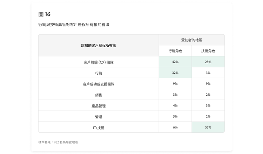Click the 圖 16 figure title
Image resolution: width=263 pixels, height=154 pixels.
click(45, 14)
